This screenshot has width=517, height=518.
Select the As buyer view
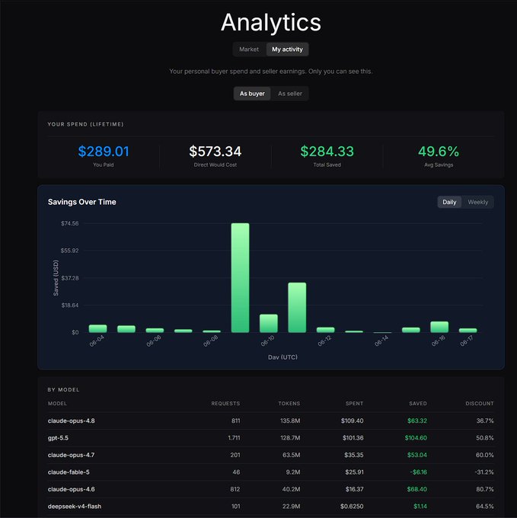pos(252,94)
